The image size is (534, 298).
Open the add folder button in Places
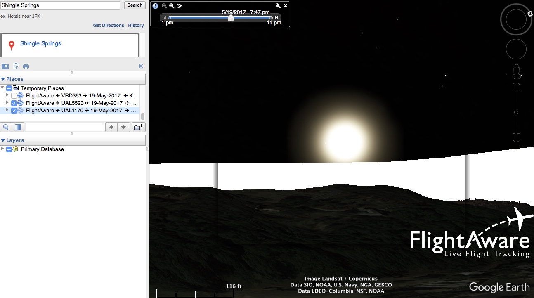click(x=137, y=127)
